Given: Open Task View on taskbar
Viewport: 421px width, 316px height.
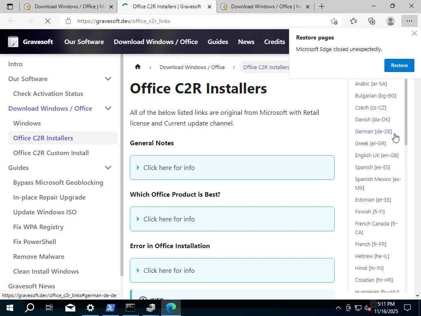Looking at the screenshot, I should pos(49,308).
